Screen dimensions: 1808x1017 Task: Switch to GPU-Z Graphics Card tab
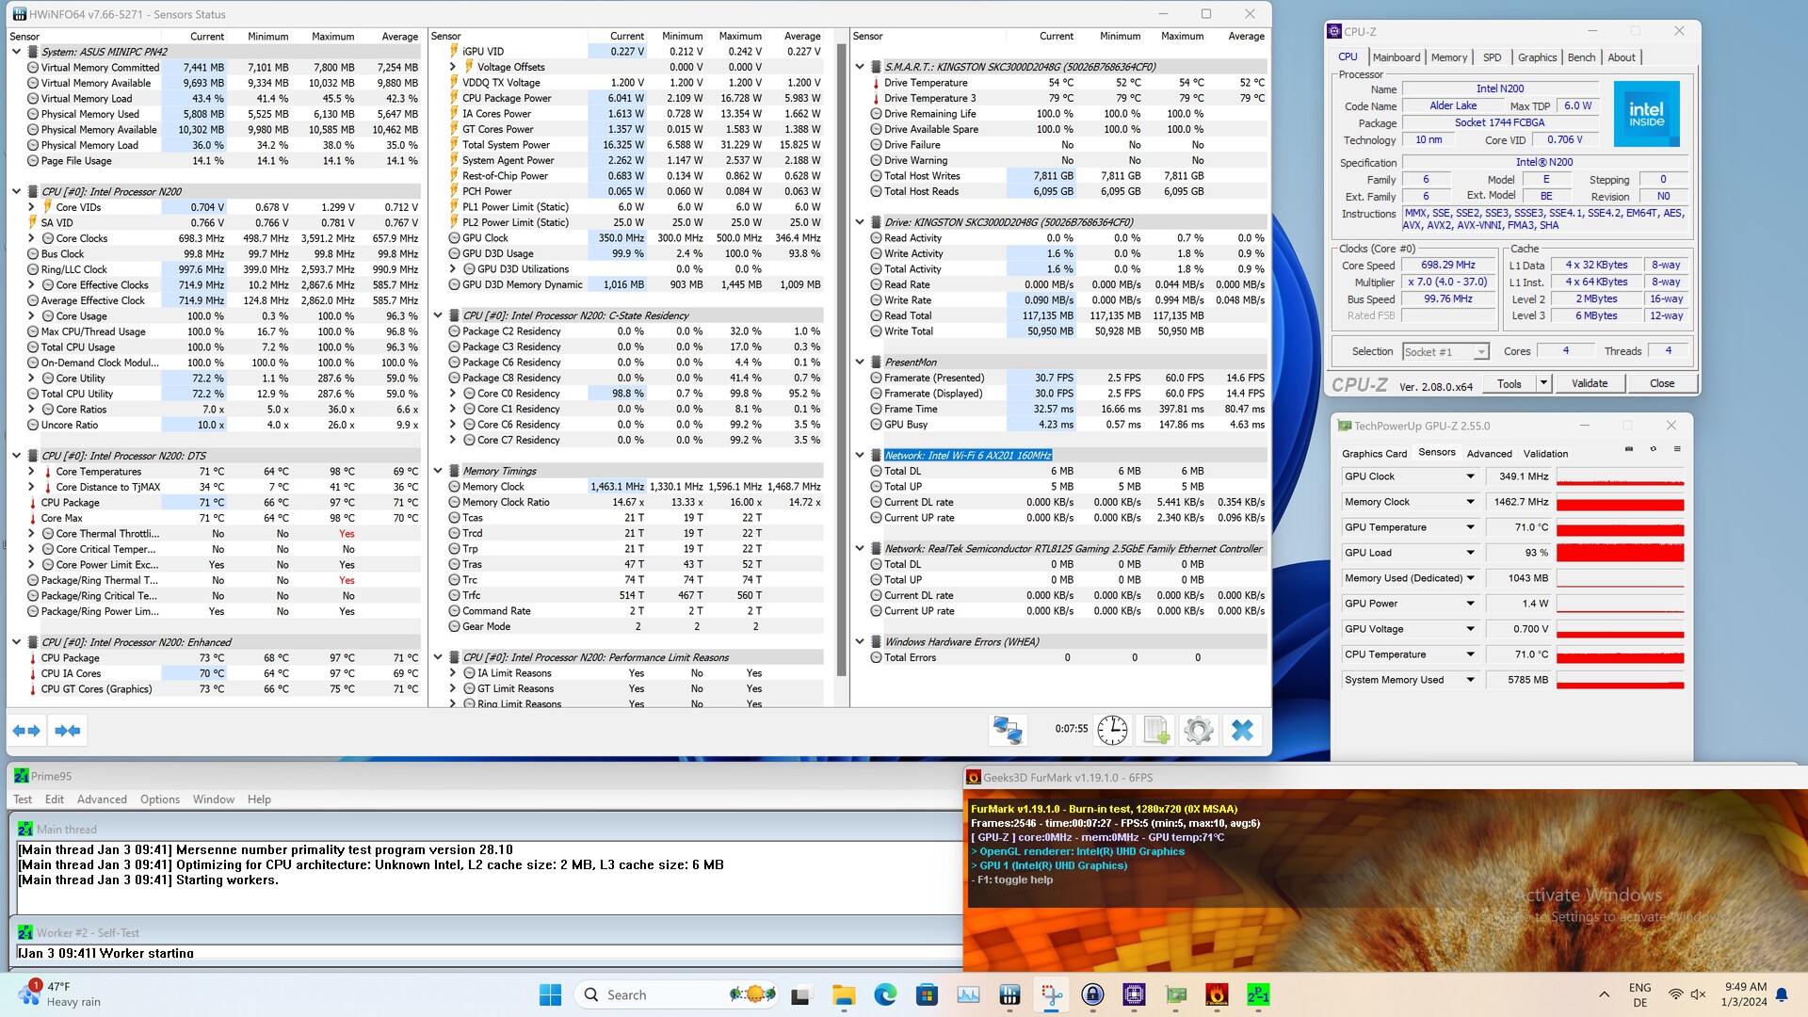tap(1374, 453)
